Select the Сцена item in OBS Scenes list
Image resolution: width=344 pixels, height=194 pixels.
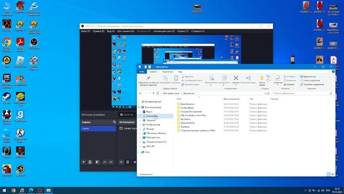point(98,128)
